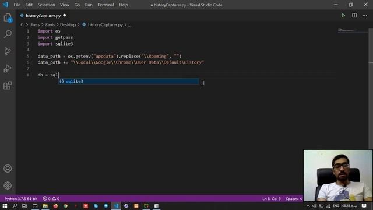
Task: Open Windows Action Center notifications
Action: click(x=364, y=206)
